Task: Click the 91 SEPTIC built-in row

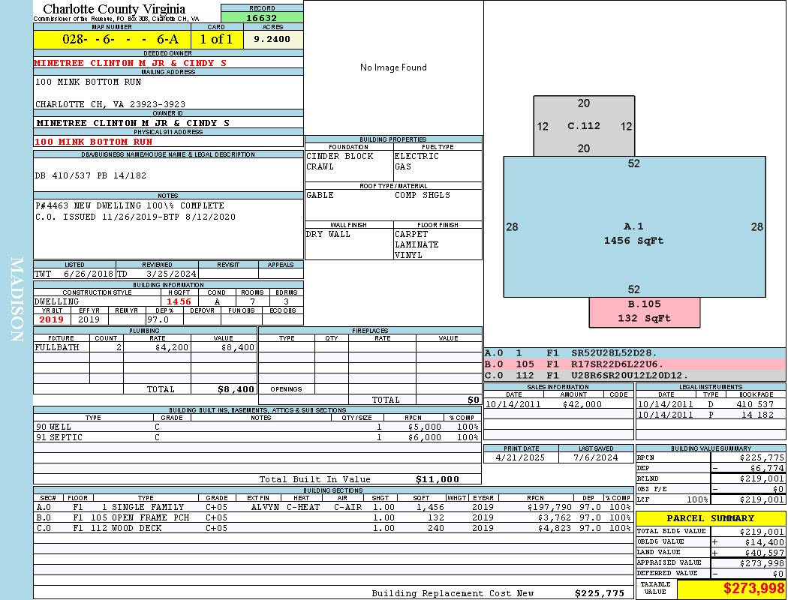Action: [256, 437]
